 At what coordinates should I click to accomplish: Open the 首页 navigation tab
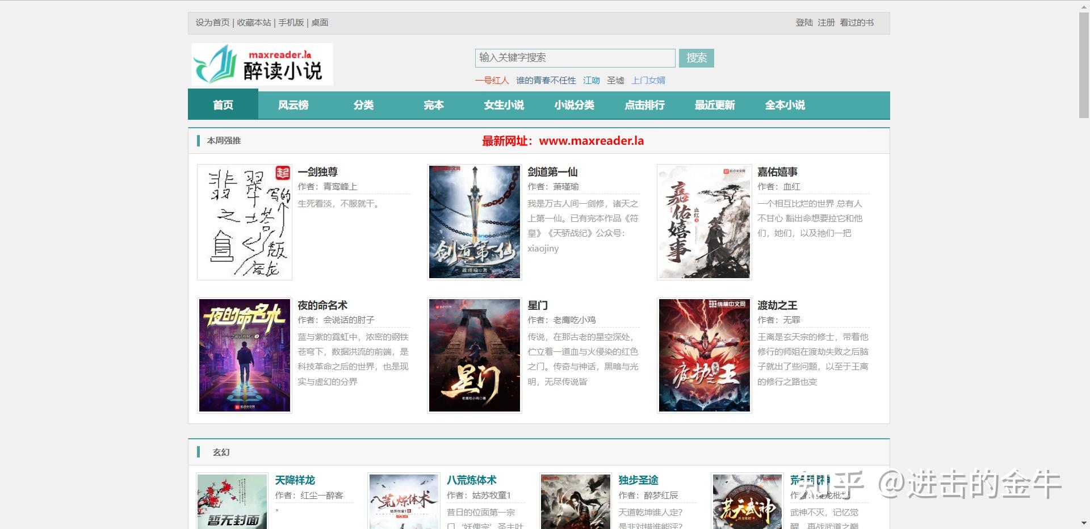[223, 105]
